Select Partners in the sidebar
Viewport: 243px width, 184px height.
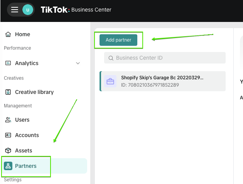[x=44, y=166]
